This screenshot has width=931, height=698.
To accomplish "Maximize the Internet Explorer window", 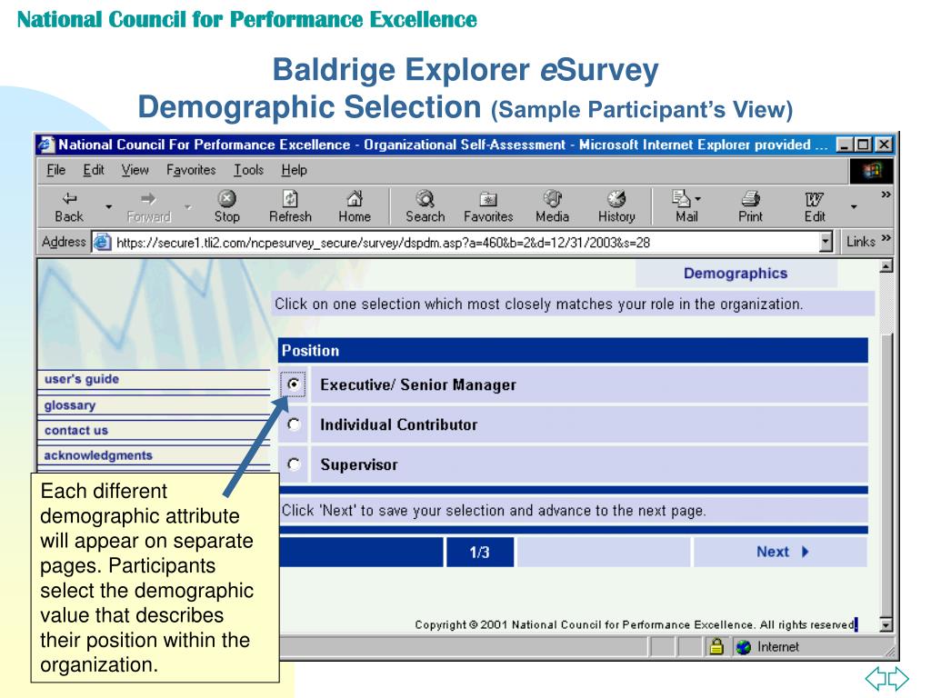I will click(x=863, y=145).
